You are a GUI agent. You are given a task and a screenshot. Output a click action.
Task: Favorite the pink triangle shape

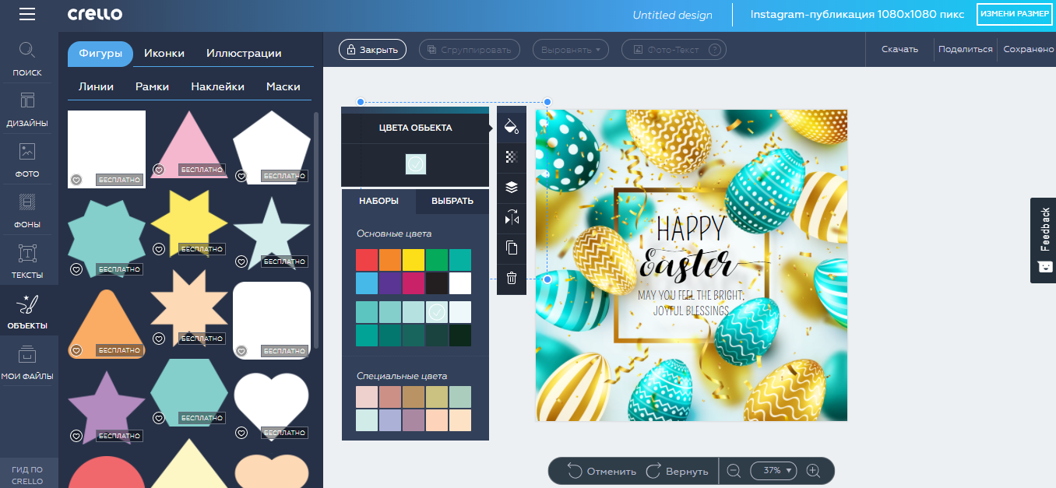pyautogui.click(x=159, y=170)
